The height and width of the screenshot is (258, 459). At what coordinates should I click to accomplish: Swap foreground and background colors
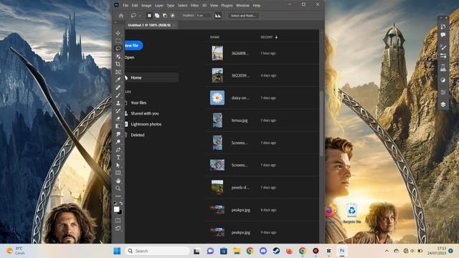point(121,203)
